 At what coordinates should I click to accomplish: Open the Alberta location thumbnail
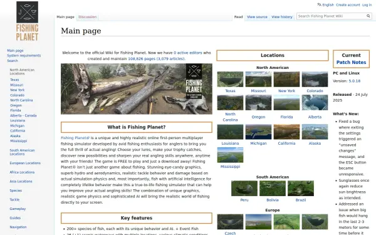coord(315,102)
